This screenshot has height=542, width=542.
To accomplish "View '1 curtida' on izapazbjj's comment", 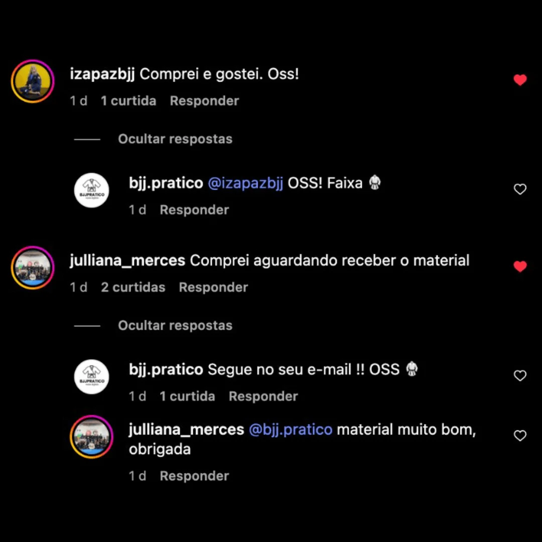I will pyautogui.click(x=128, y=101).
